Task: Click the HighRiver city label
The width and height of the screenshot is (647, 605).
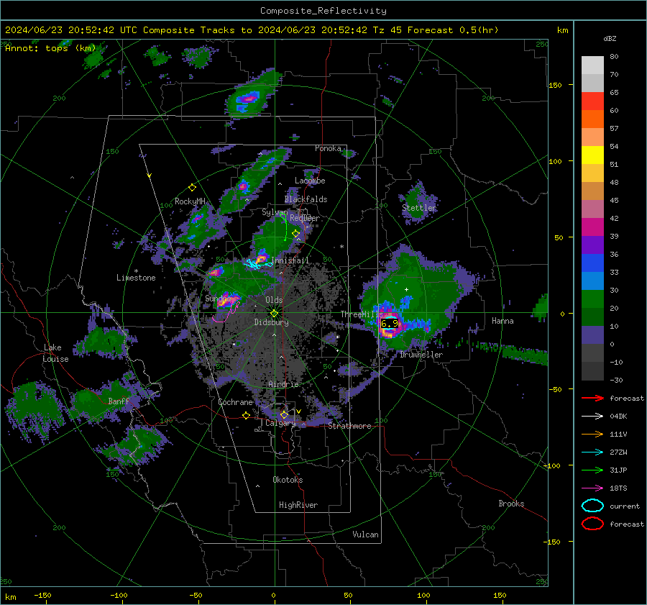Action: click(x=298, y=505)
